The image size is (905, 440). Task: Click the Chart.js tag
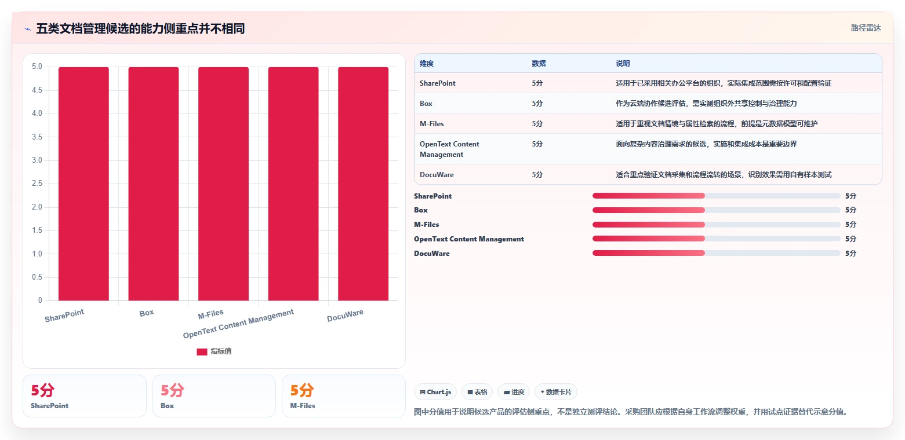pyautogui.click(x=436, y=392)
